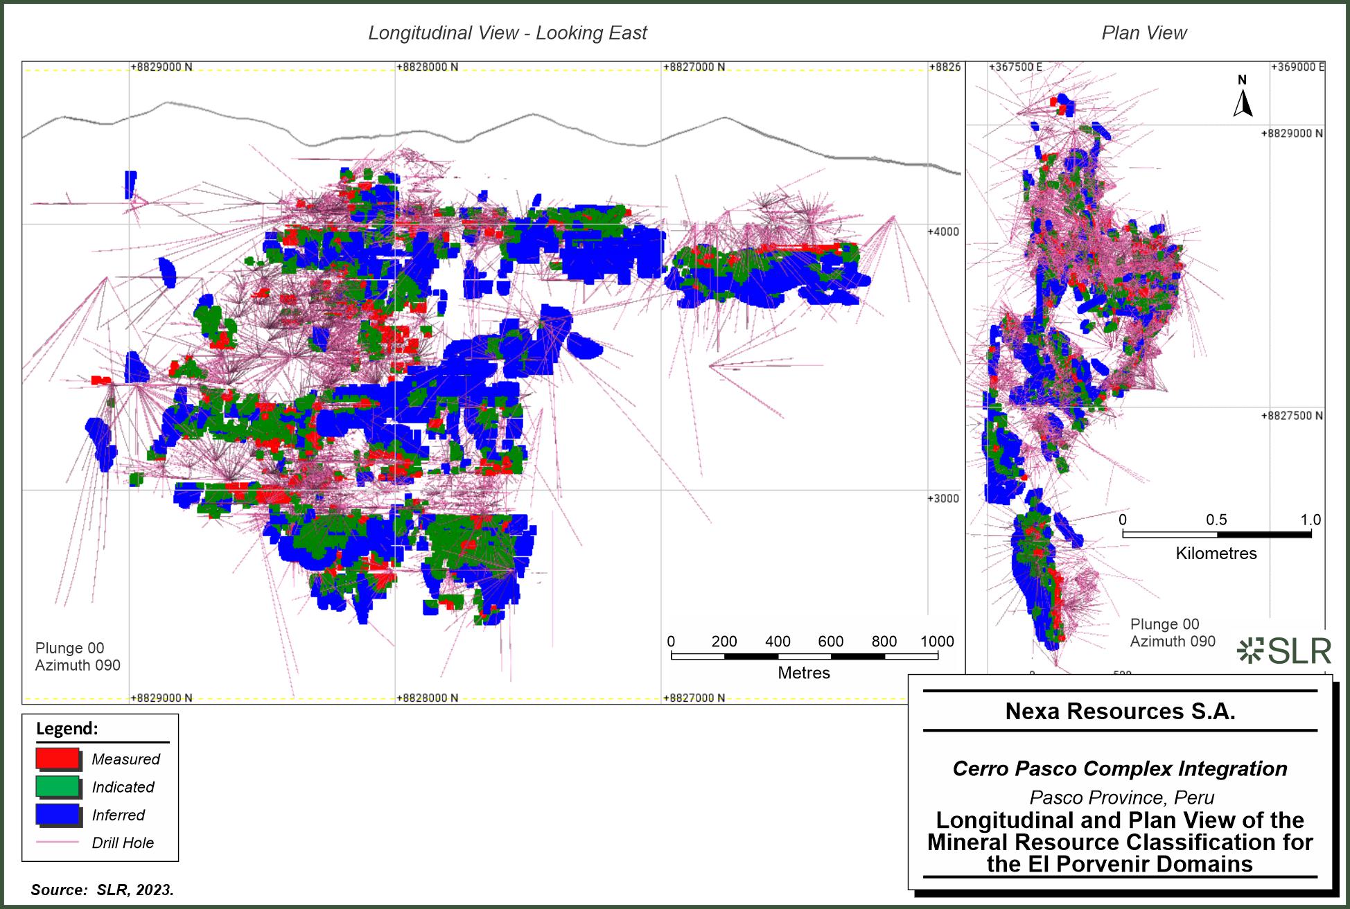Click the blue Inferred legend swatch
Viewport: 1350px width, 909px height.
58,815
